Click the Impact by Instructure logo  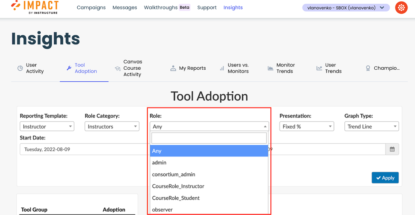click(x=35, y=7)
